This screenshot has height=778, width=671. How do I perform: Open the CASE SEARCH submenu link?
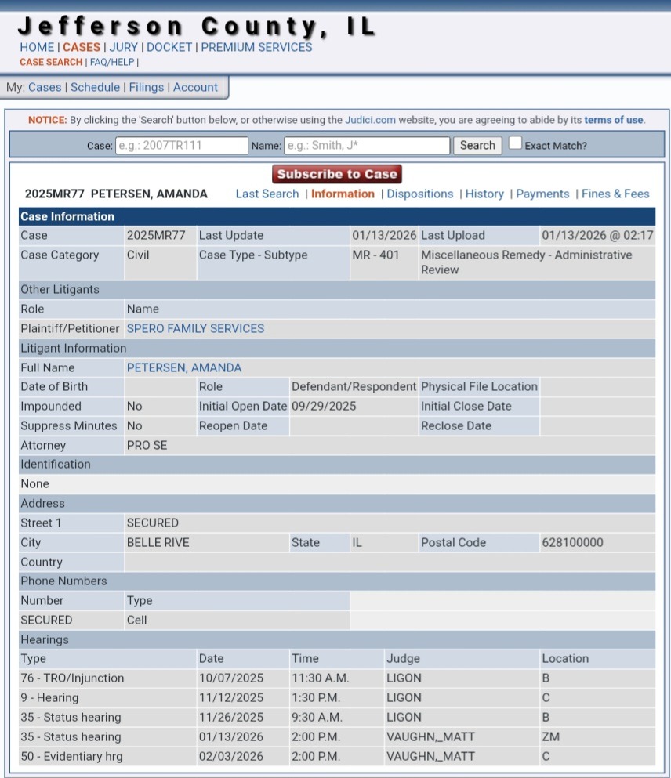click(51, 62)
